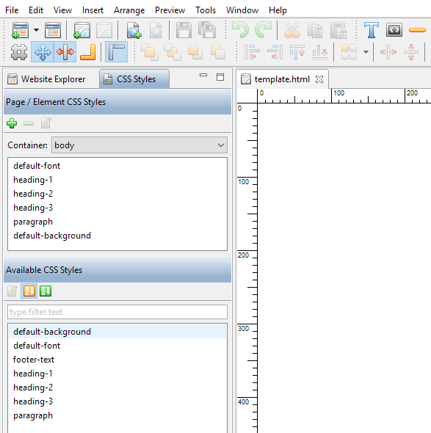
Task: Click the orange corner guide icon
Action: click(88, 52)
